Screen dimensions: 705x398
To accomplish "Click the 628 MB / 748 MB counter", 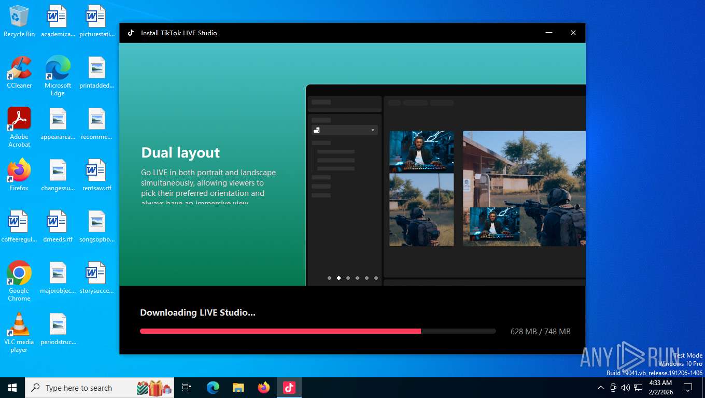I will pyautogui.click(x=540, y=332).
